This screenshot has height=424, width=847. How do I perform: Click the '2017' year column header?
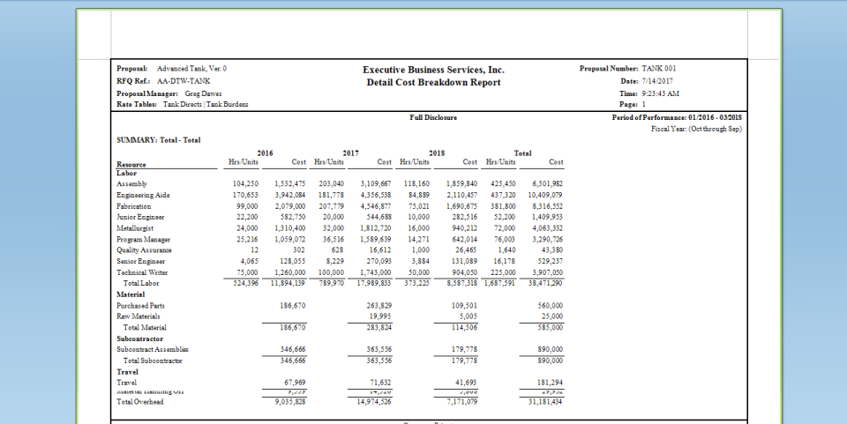(350, 153)
